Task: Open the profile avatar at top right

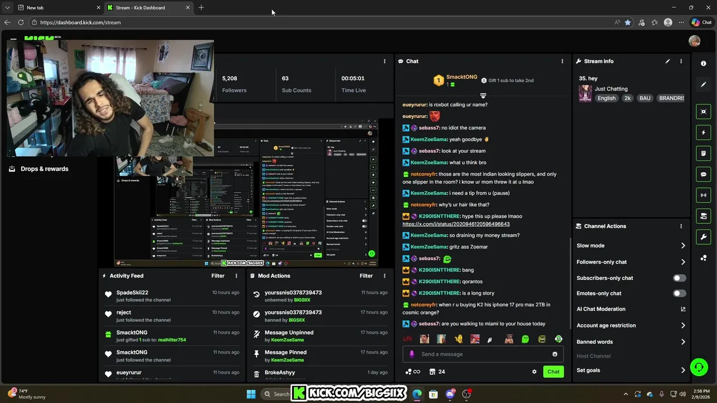Action: tap(695, 41)
